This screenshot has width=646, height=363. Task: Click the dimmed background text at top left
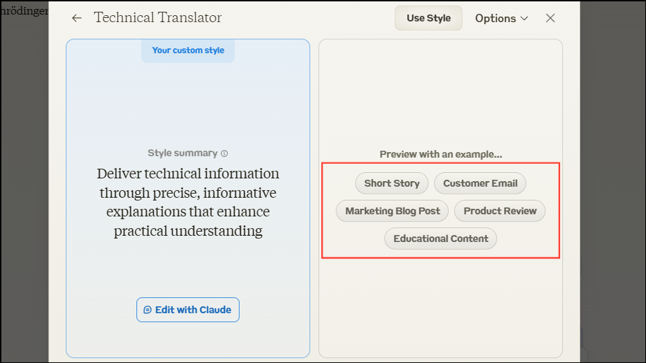(24, 11)
